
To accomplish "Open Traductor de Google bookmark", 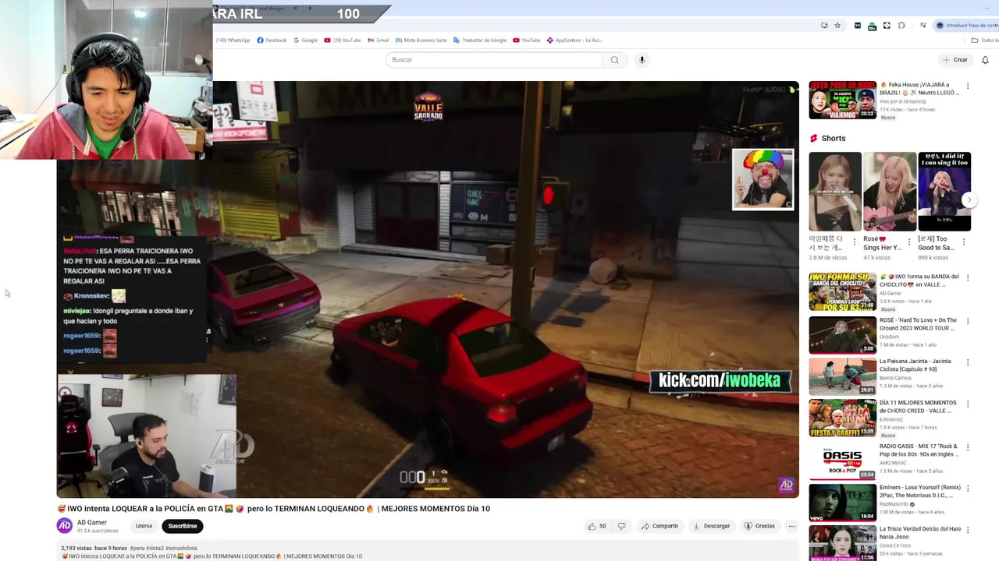I will pyautogui.click(x=479, y=41).
